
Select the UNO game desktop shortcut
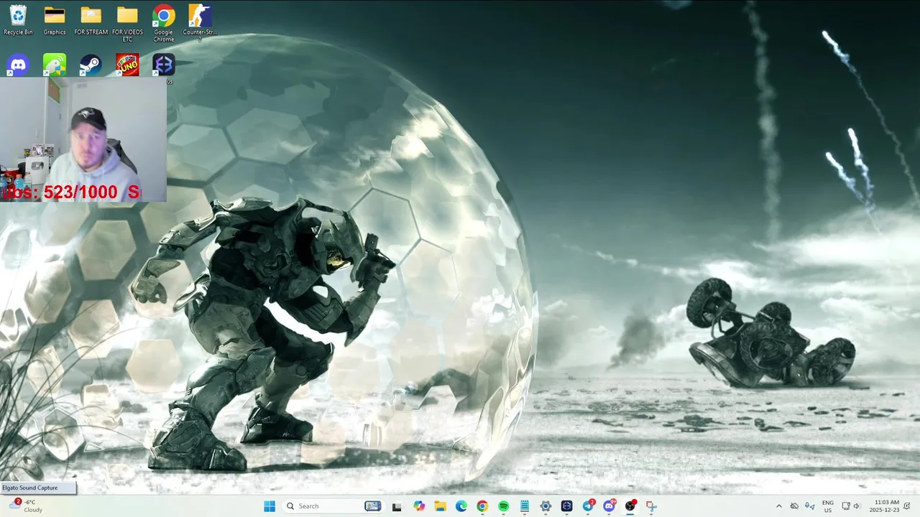127,65
